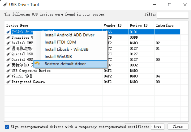The image size is (191, 132).
Task: Click USB icon beside Integrated Camera
Action: point(8,82)
